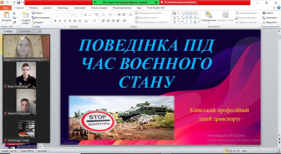Open the Layout (Макет) dropdown
Screen dimensions: 281x154
[x=38, y=13]
